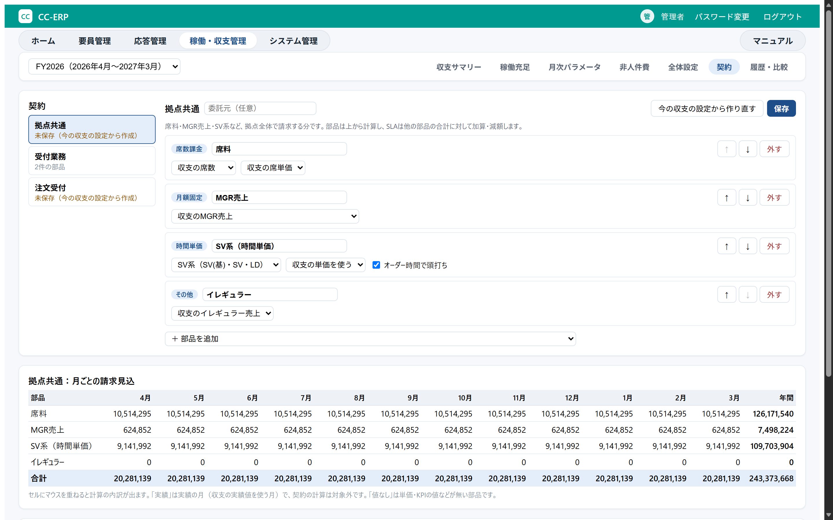The height and width of the screenshot is (520, 833).
Task: Remove 席料 part with 外す
Action: point(774,149)
